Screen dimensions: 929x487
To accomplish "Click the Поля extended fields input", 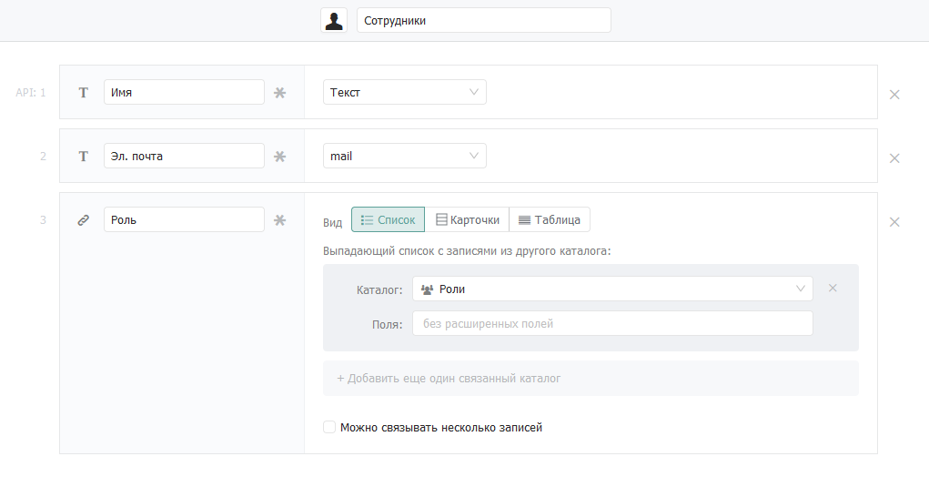I will [612, 323].
